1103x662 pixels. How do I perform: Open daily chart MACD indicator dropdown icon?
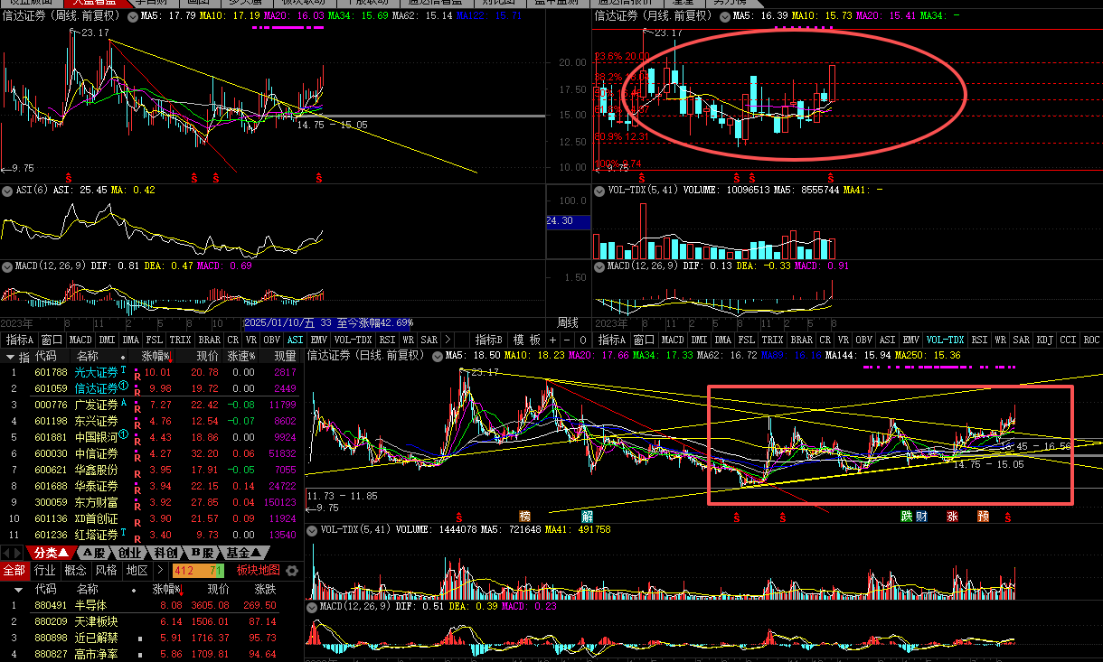313,606
